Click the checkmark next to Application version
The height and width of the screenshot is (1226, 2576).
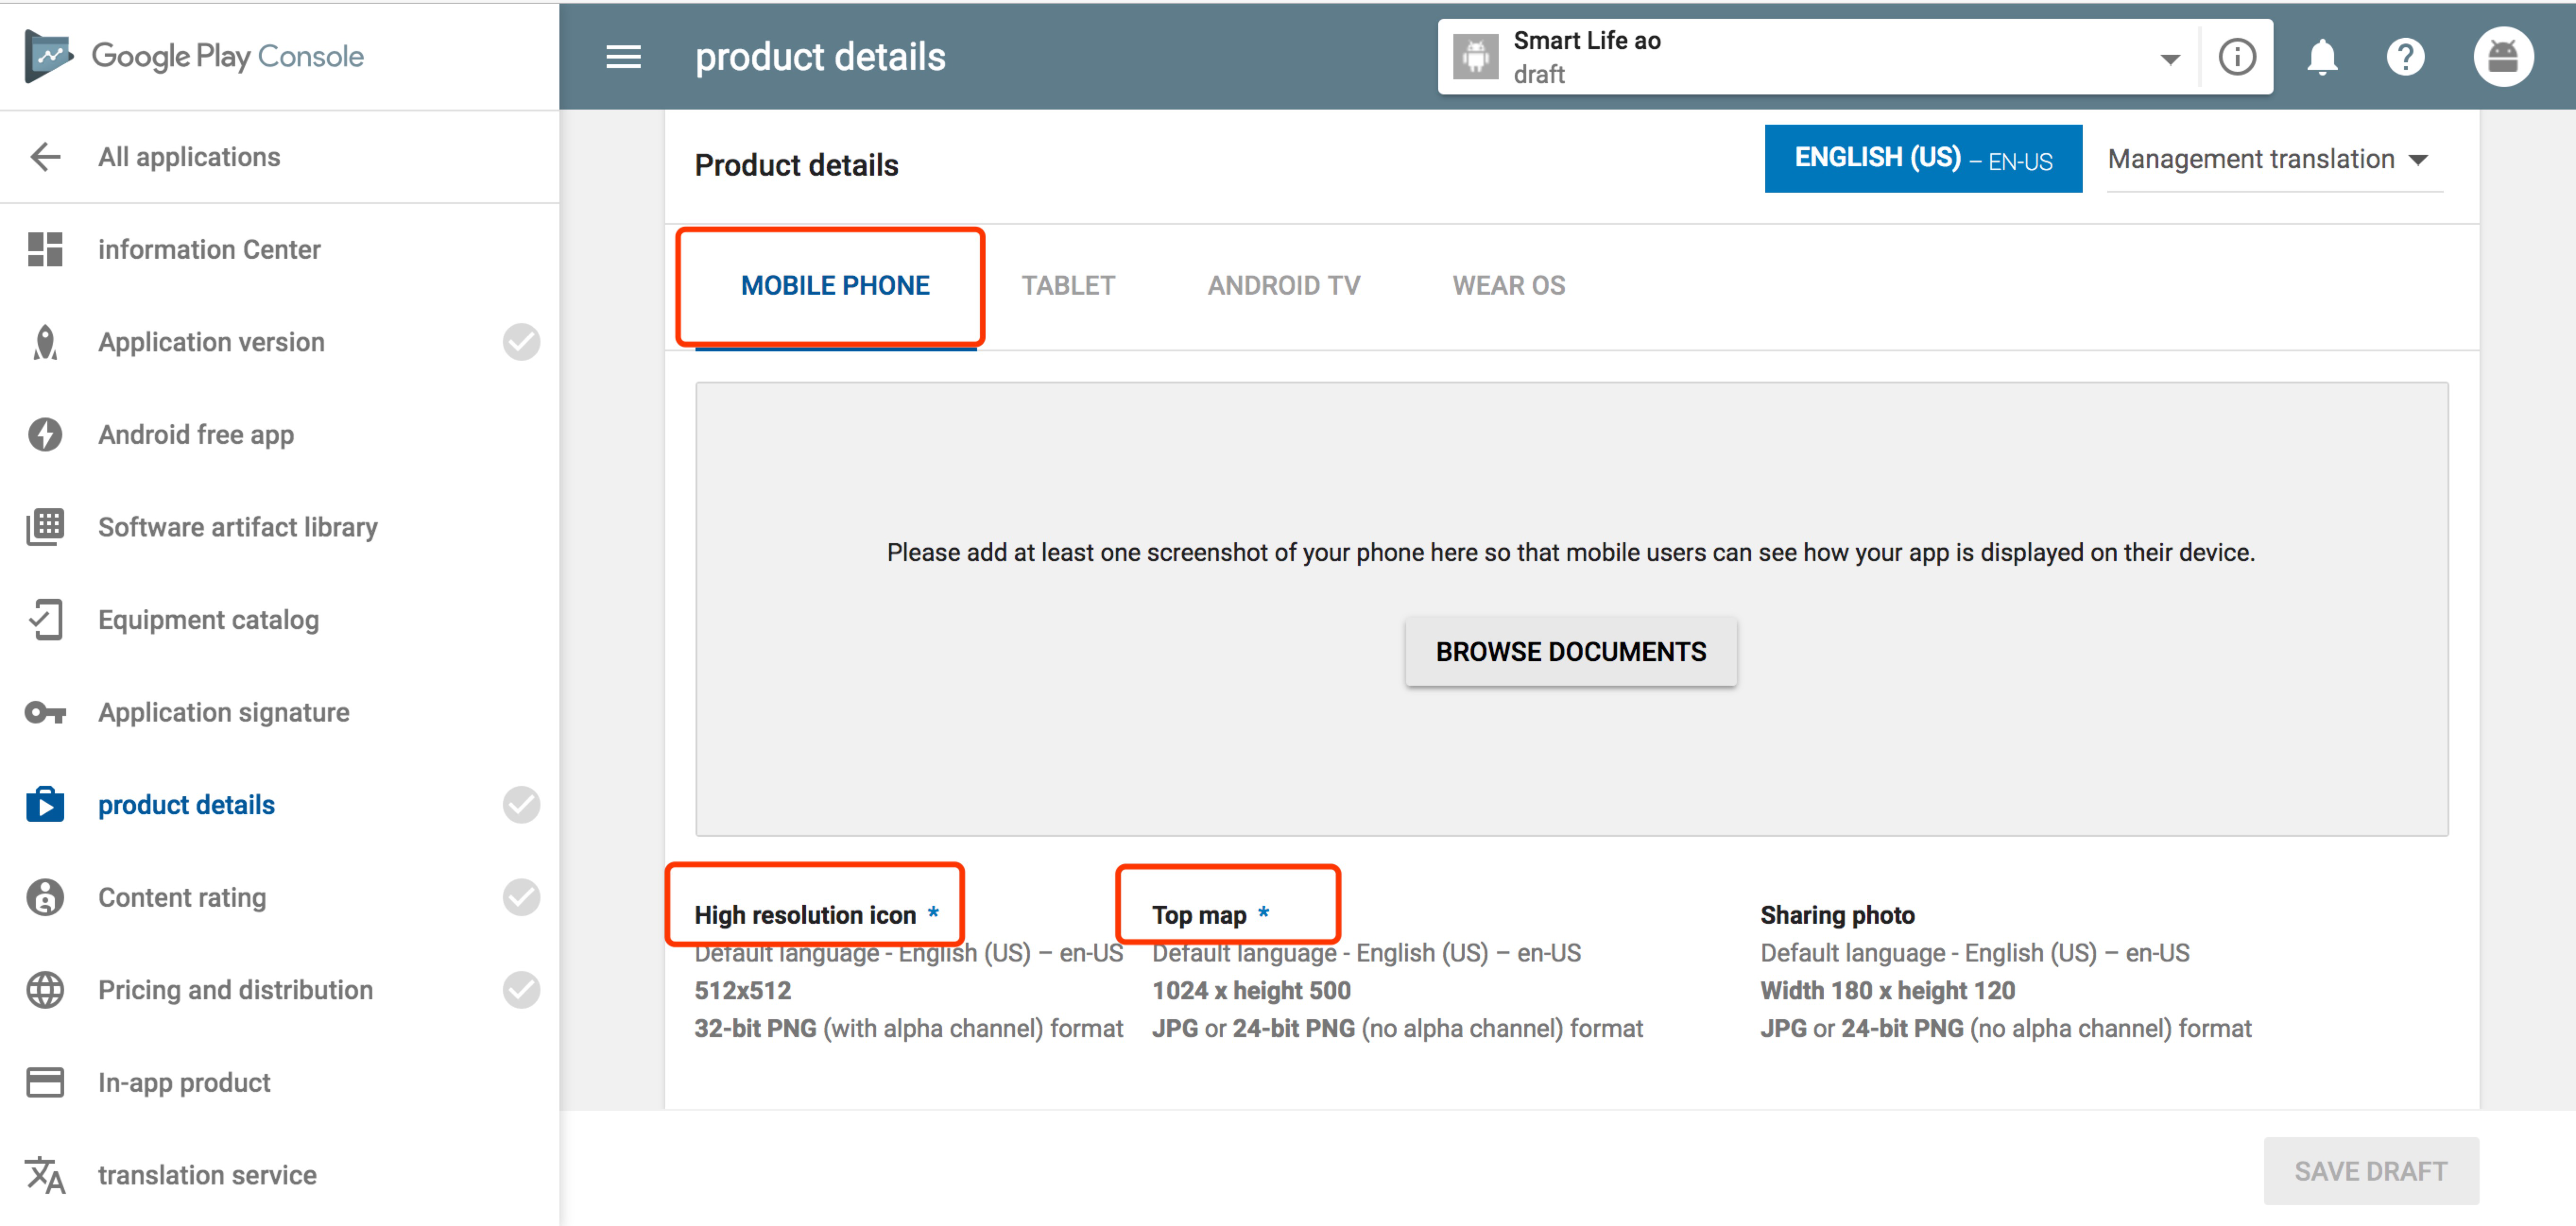[521, 342]
